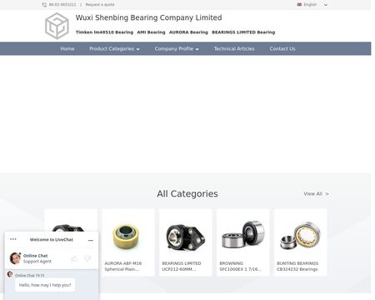Click the partially hidden first category card
Viewport: 375px width, 300px height.
(x=71, y=220)
